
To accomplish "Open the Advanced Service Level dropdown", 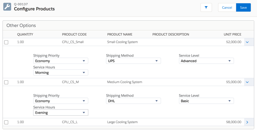I will (206, 61).
